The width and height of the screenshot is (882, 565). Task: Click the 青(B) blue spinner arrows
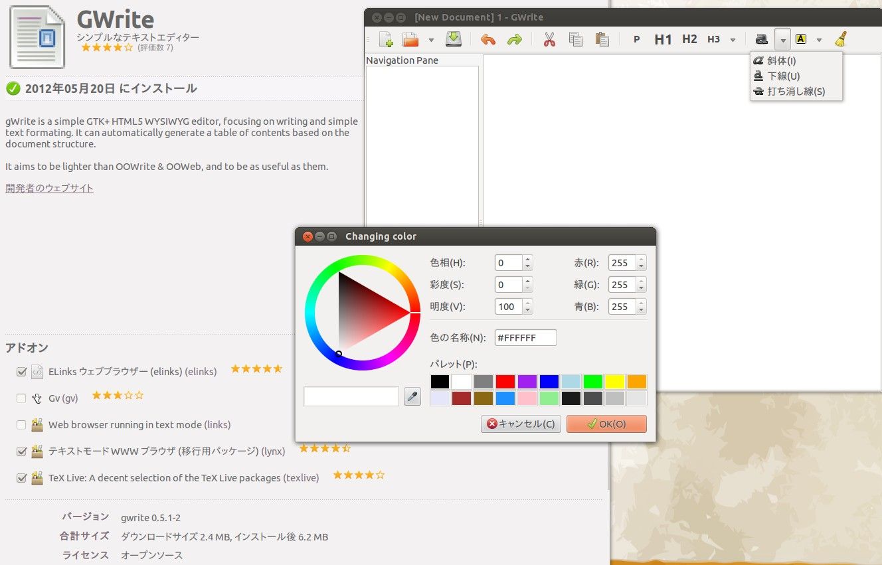pyautogui.click(x=641, y=307)
